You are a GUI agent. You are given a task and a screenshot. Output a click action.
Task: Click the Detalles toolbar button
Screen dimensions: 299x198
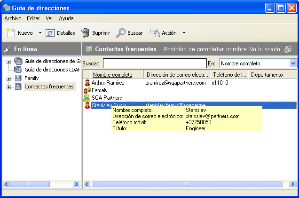[60, 33]
